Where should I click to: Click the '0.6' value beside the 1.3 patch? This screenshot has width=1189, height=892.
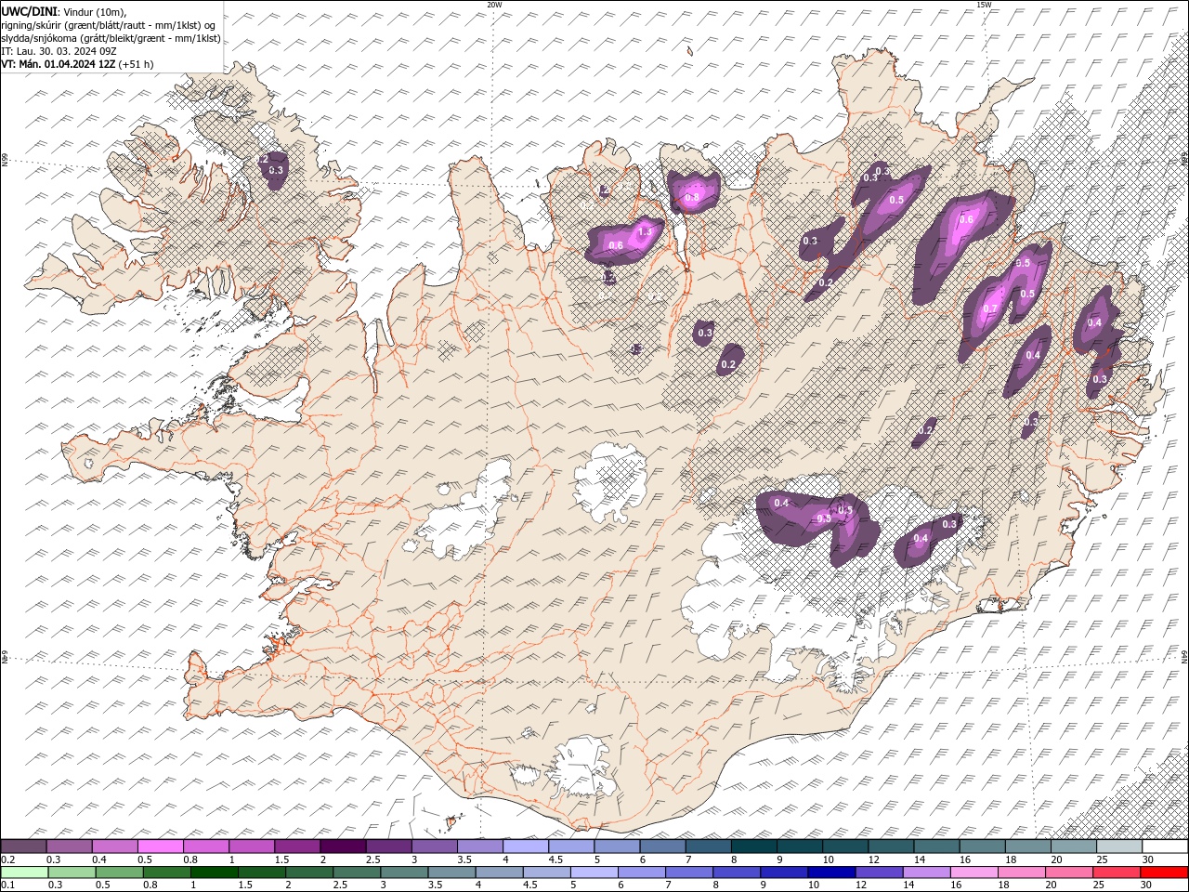[616, 245]
